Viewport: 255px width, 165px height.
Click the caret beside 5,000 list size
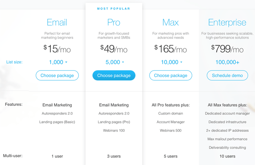[123, 62]
